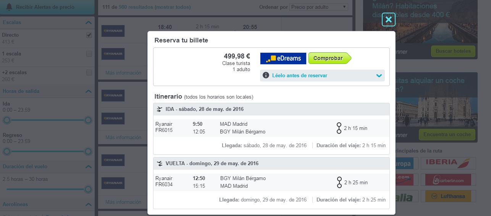Collapse the Escalas filter section
This screenshot has height=216, width=491.
coord(89,23)
